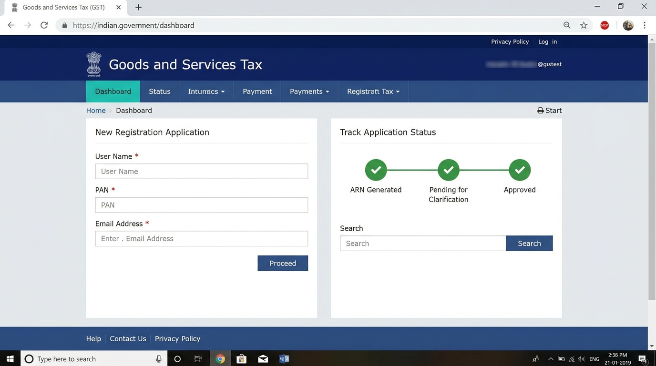Click the microphone in taskbar search
This screenshot has height=366, width=656.
coord(159,359)
